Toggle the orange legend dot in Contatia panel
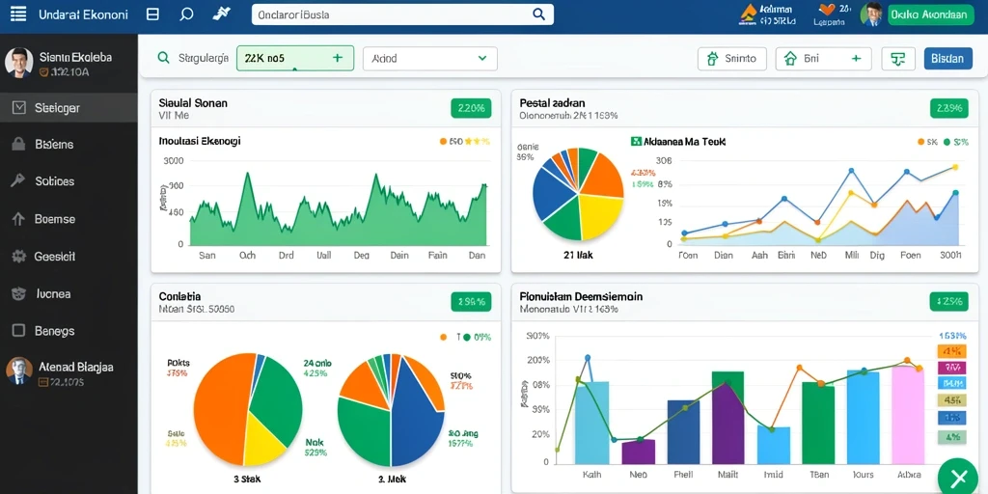988x494 pixels. coord(443,337)
